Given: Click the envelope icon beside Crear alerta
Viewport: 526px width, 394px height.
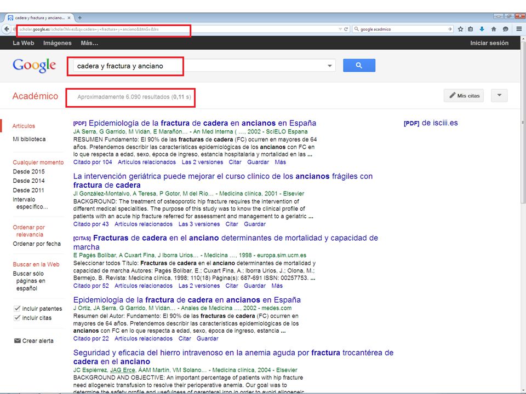Looking at the screenshot, I should tap(18, 341).
